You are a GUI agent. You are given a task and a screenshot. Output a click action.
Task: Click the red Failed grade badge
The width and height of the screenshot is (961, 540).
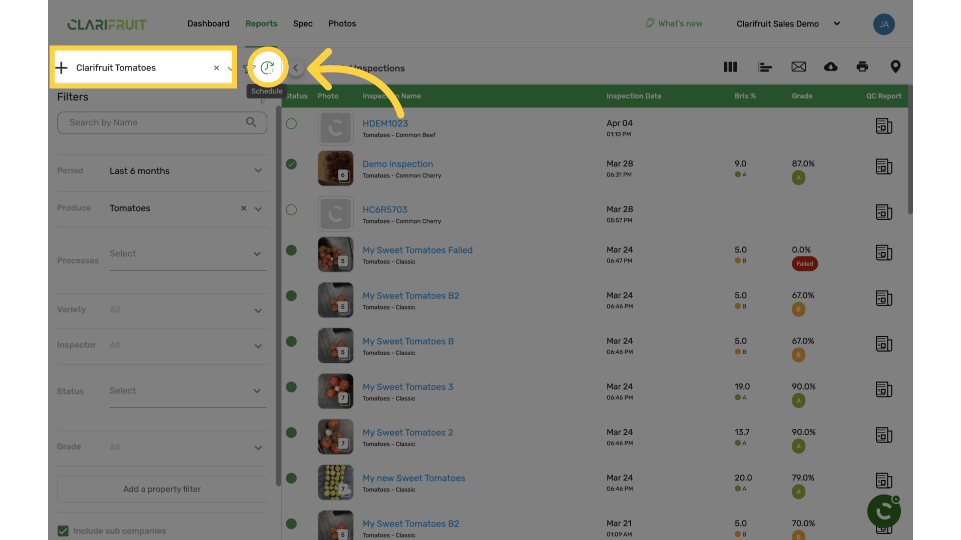[x=804, y=263]
